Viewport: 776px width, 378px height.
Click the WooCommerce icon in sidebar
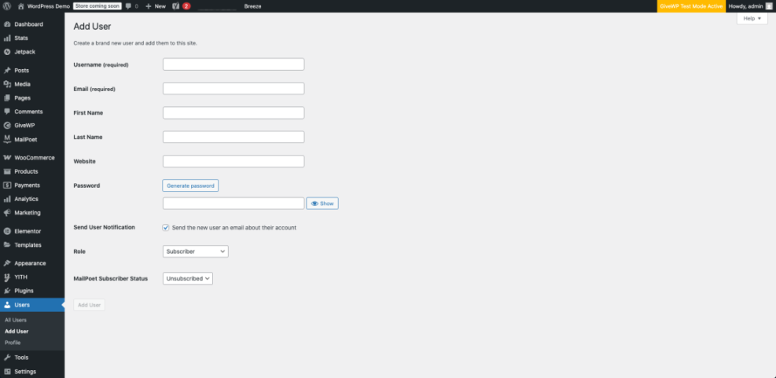click(x=7, y=158)
